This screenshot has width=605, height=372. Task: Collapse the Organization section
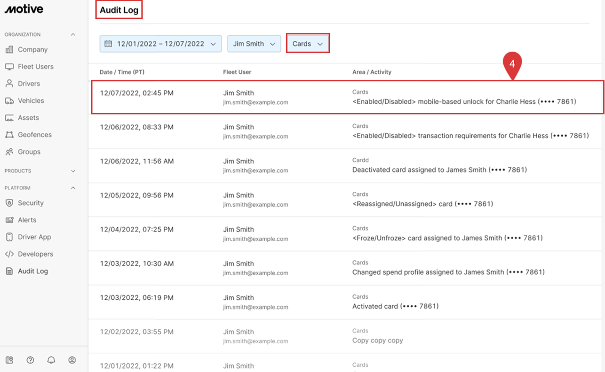point(73,35)
